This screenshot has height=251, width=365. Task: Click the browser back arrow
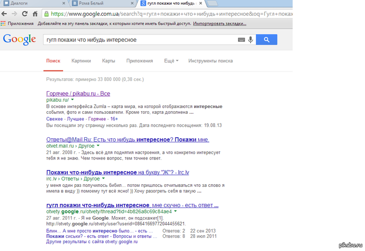[5, 14]
